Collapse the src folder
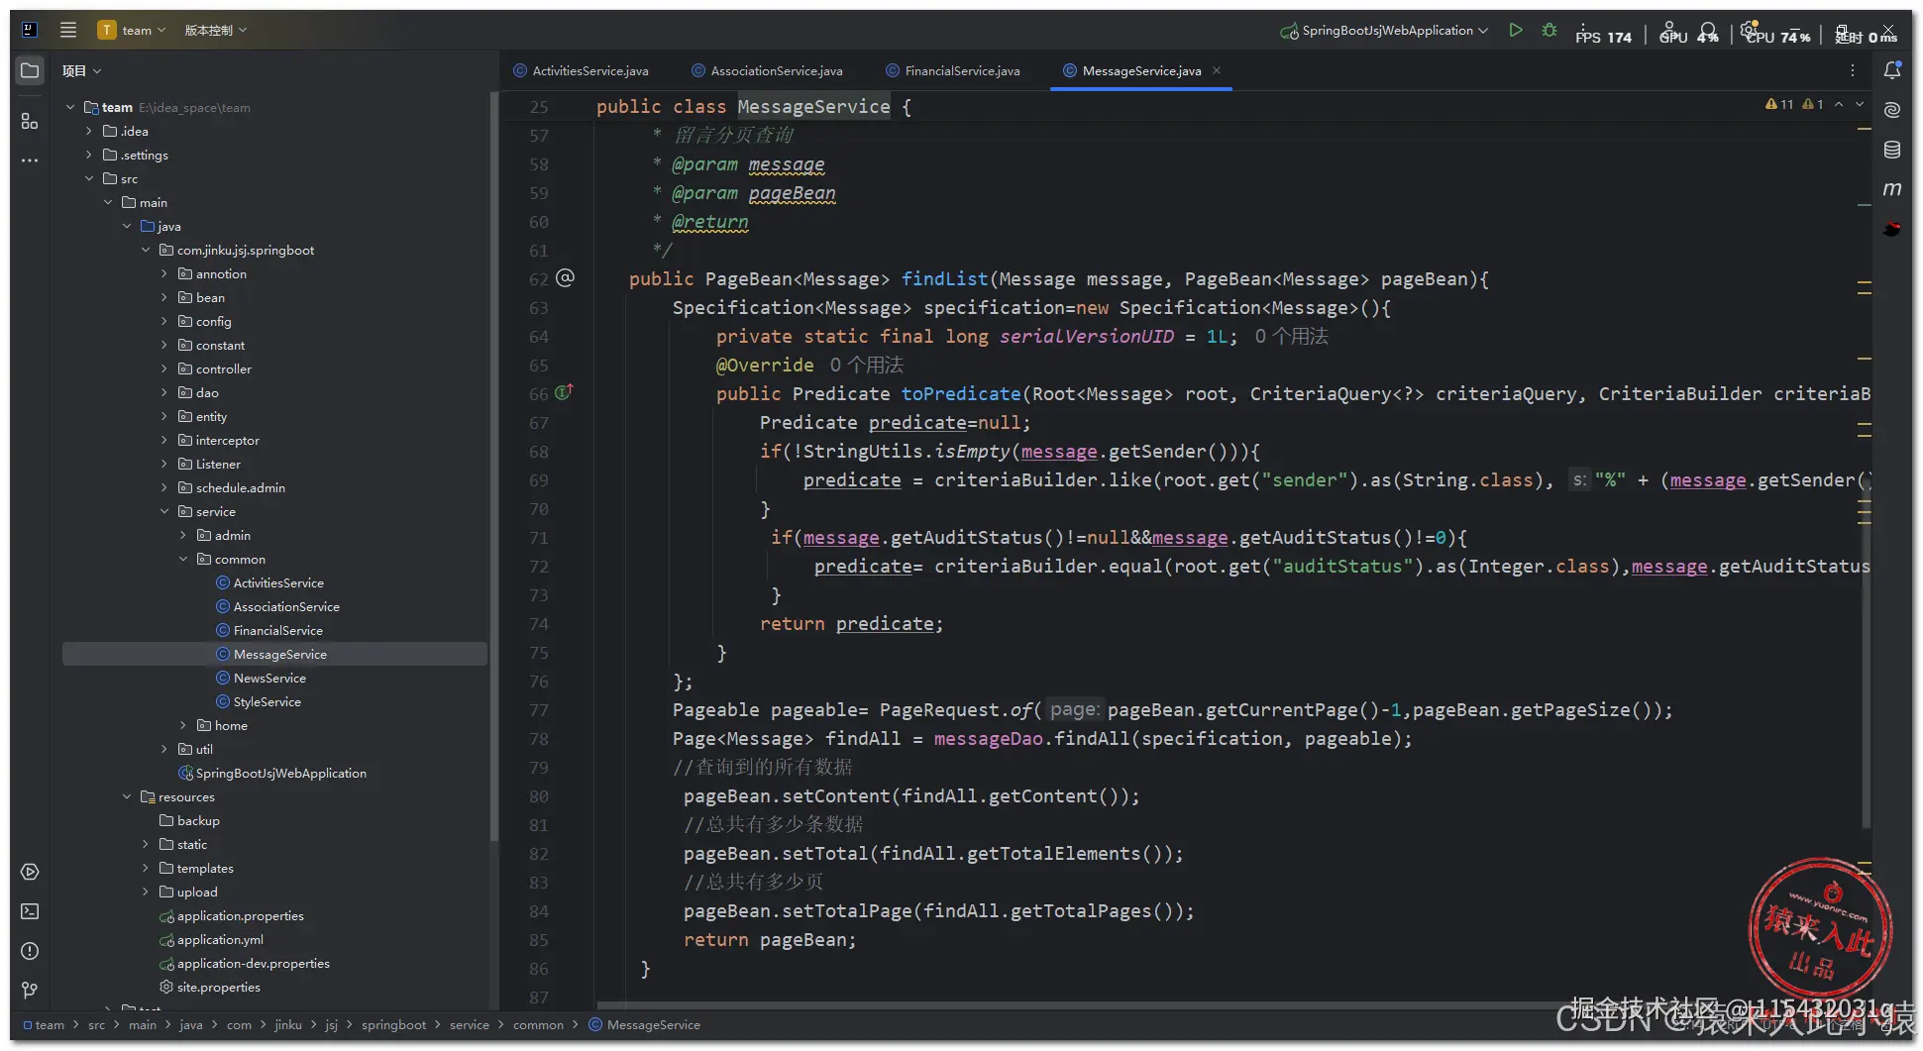Screen dimensions: 1923x1051 point(88,178)
